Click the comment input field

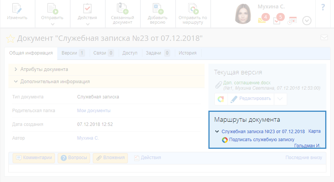pyautogui.click(x=167, y=168)
